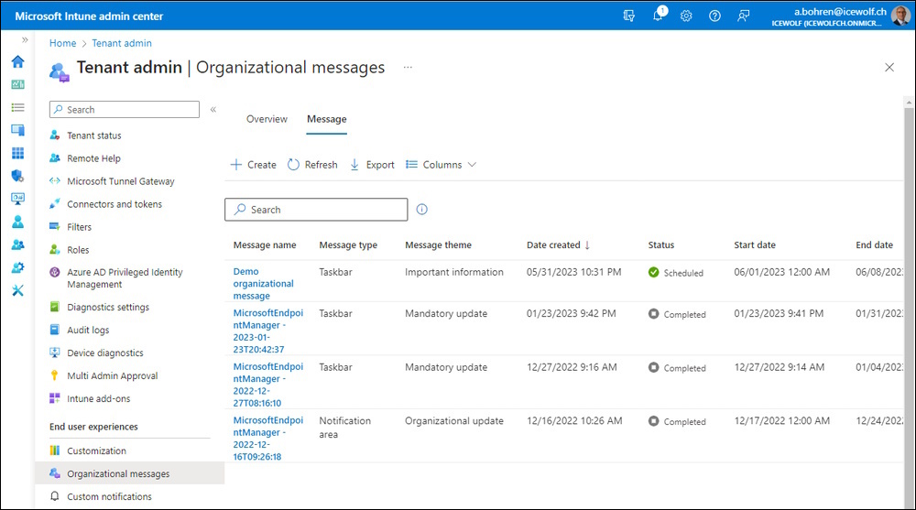Open Audit logs menu item
916x510 pixels.
pos(88,330)
